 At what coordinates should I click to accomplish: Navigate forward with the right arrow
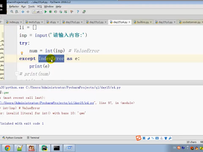(28, 12)
